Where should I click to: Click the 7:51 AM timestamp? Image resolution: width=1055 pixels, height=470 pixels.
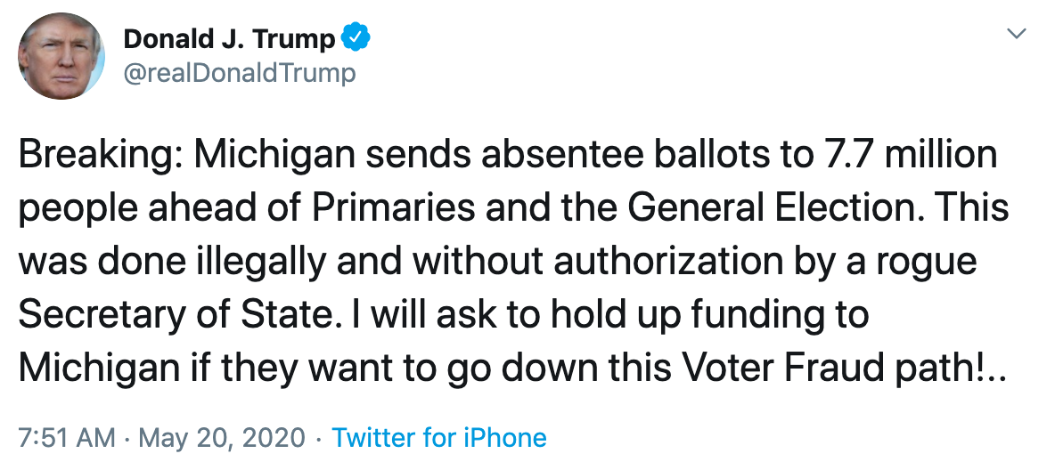pos(67,438)
